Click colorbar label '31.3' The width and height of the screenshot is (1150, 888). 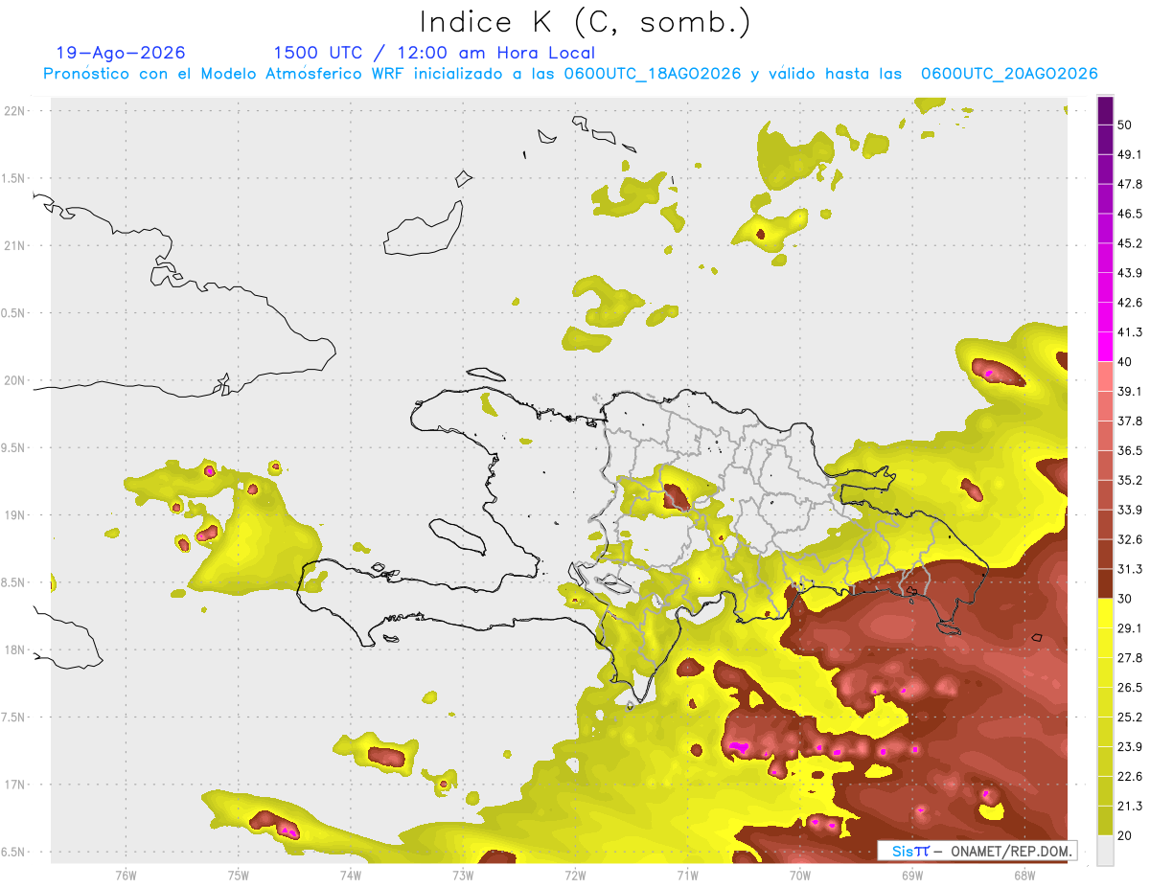tap(1130, 569)
